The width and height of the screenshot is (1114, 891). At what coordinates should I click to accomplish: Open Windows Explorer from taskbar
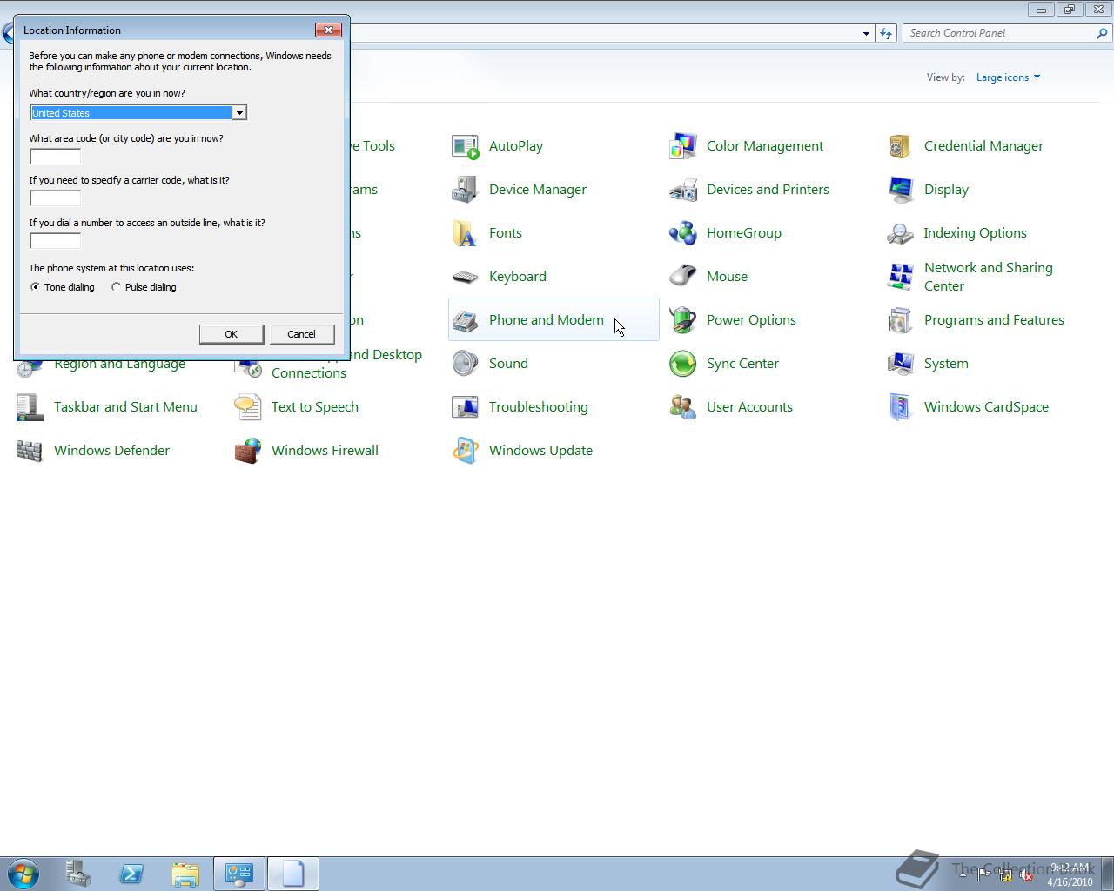185,874
